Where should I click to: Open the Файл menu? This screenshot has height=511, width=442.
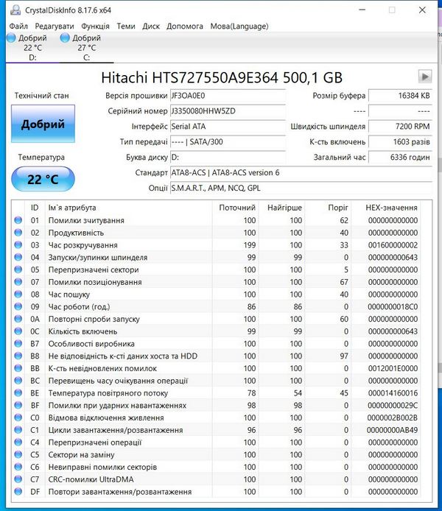[18, 26]
